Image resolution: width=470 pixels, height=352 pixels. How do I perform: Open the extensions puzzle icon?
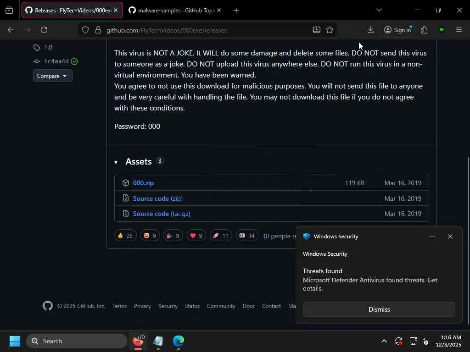pos(424,30)
